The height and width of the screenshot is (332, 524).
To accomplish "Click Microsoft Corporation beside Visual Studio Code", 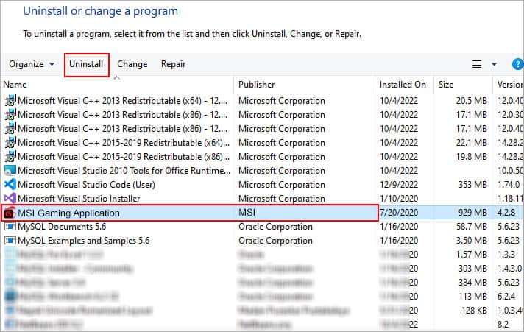I will pos(282,185).
